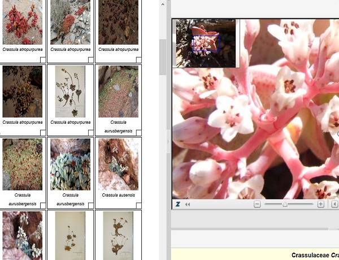Open white-flowered plant thumbnail in bottom row
339x260 pixels.
pyautogui.click(x=23, y=236)
